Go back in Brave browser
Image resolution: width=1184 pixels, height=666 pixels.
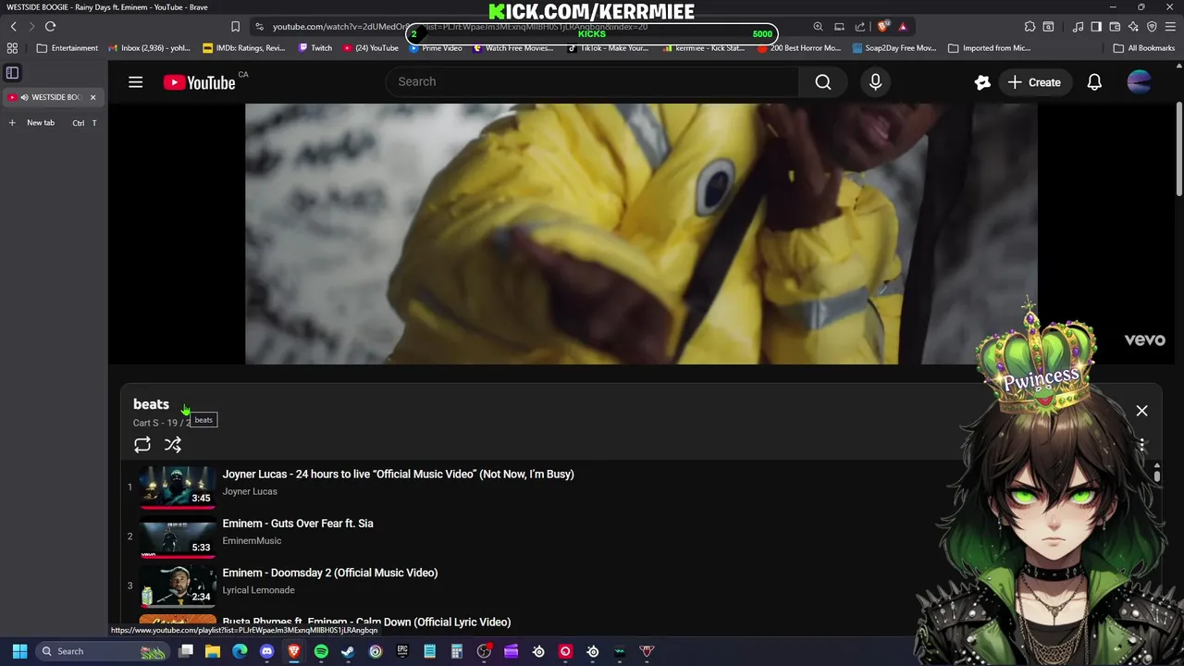click(13, 27)
